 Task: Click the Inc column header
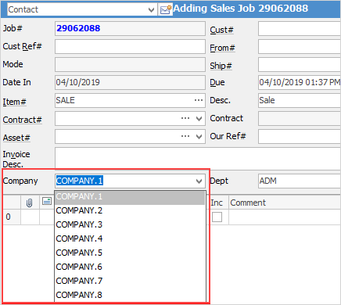click(x=217, y=203)
